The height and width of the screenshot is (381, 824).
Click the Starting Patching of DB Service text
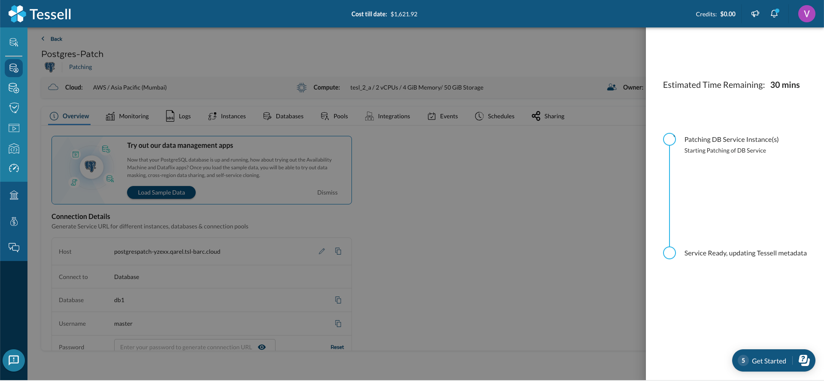pyautogui.click(x=725, y=150)
